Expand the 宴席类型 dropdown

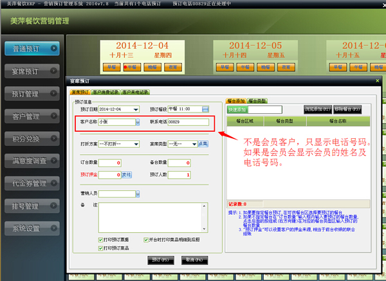(x=193, y=144)
